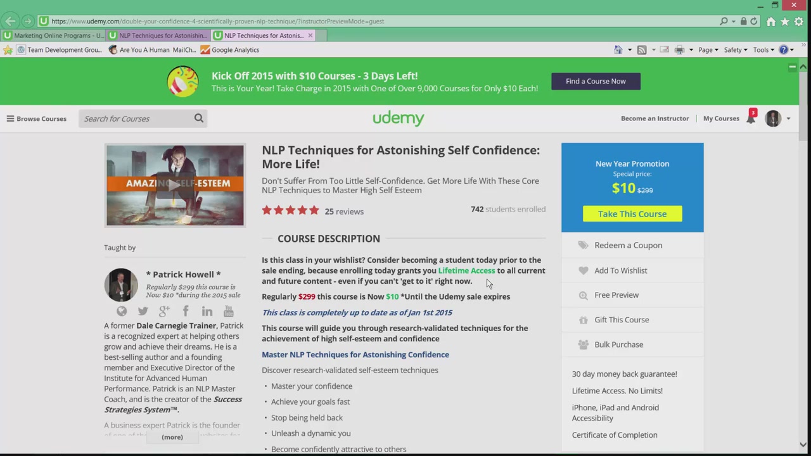The width and height of the screenshot is (811, 456).
Task: Click the security lock icon in address bar
Action: (x=744, y=21)
